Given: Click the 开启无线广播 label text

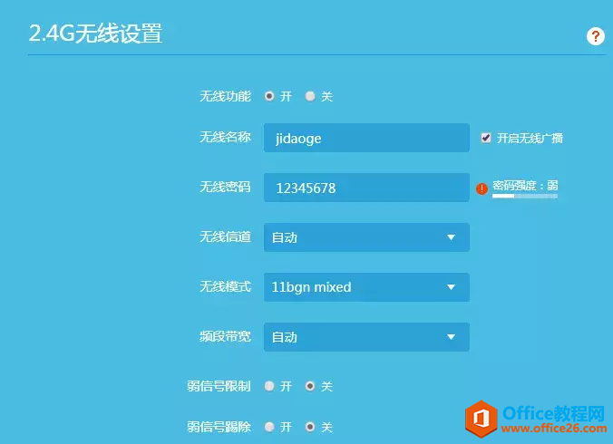Looking at the screenshot, I should pos(530,139).
